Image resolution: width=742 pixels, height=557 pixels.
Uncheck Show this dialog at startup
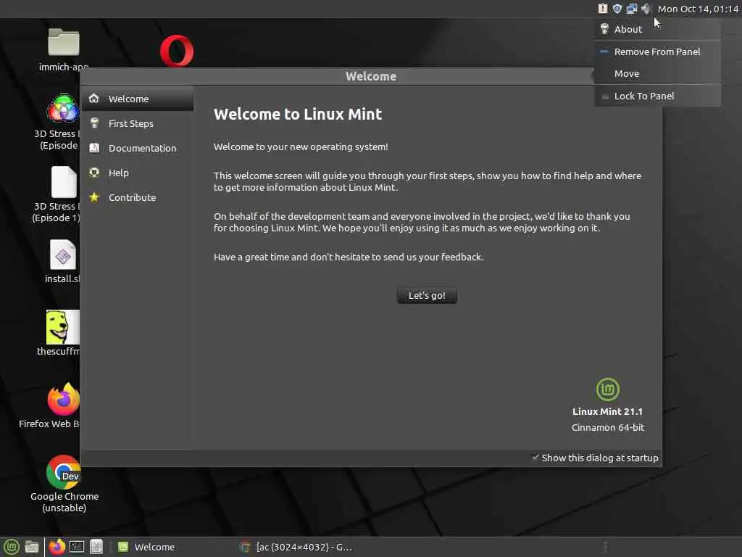point(595,458)
